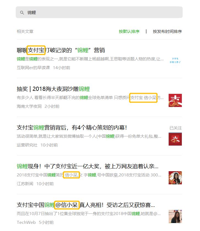Open article 支付宝中国锦鲤@信小呆真人亮相
The width and height of the screenshot is (200, 231).
coord(86,205)
